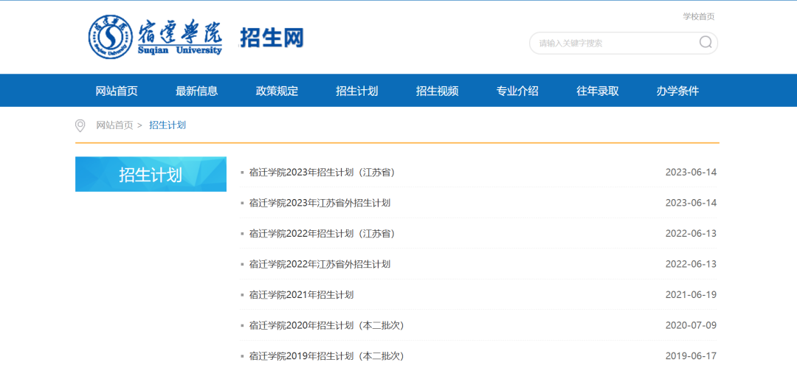Open the 招生视频 menu item
797x368 pixels.
click(437, 91)
